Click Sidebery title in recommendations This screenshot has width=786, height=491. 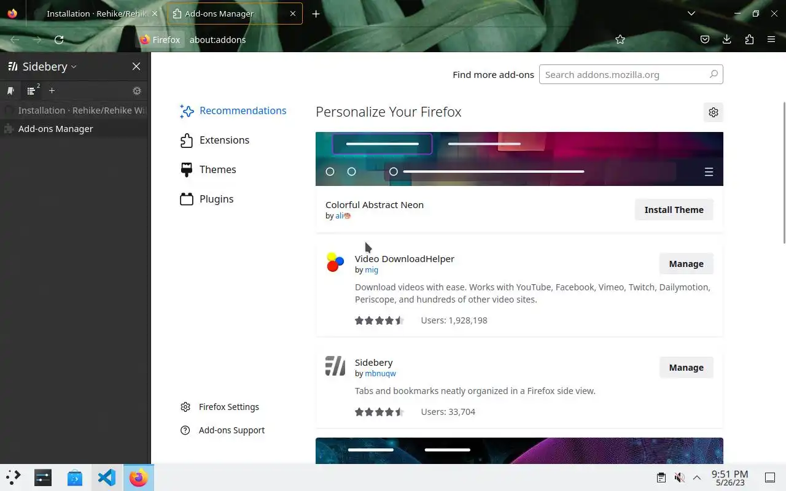click(x=373, y=362)
